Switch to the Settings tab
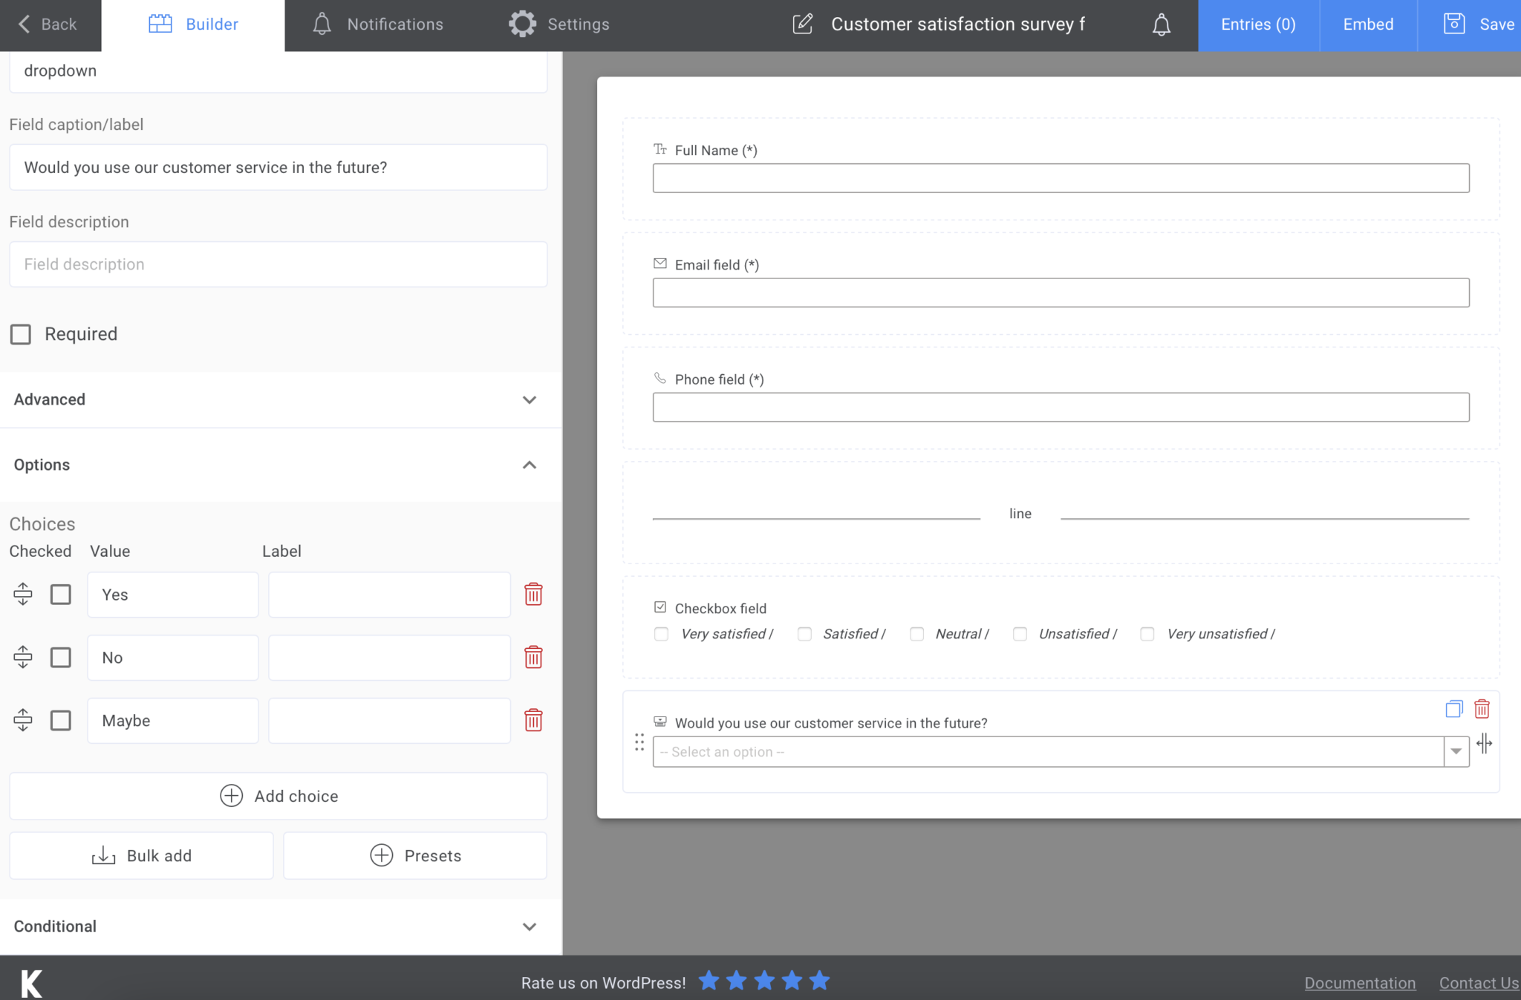The height and width of the screenshot is (1000, 1521). pyautogui.click(x=559, y=24)
